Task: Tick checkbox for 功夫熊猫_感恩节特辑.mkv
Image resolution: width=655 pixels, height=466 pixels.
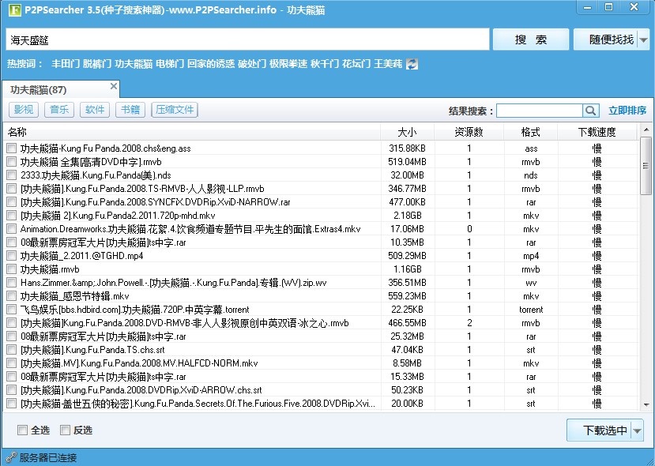Action: click(x=12, y=295)
